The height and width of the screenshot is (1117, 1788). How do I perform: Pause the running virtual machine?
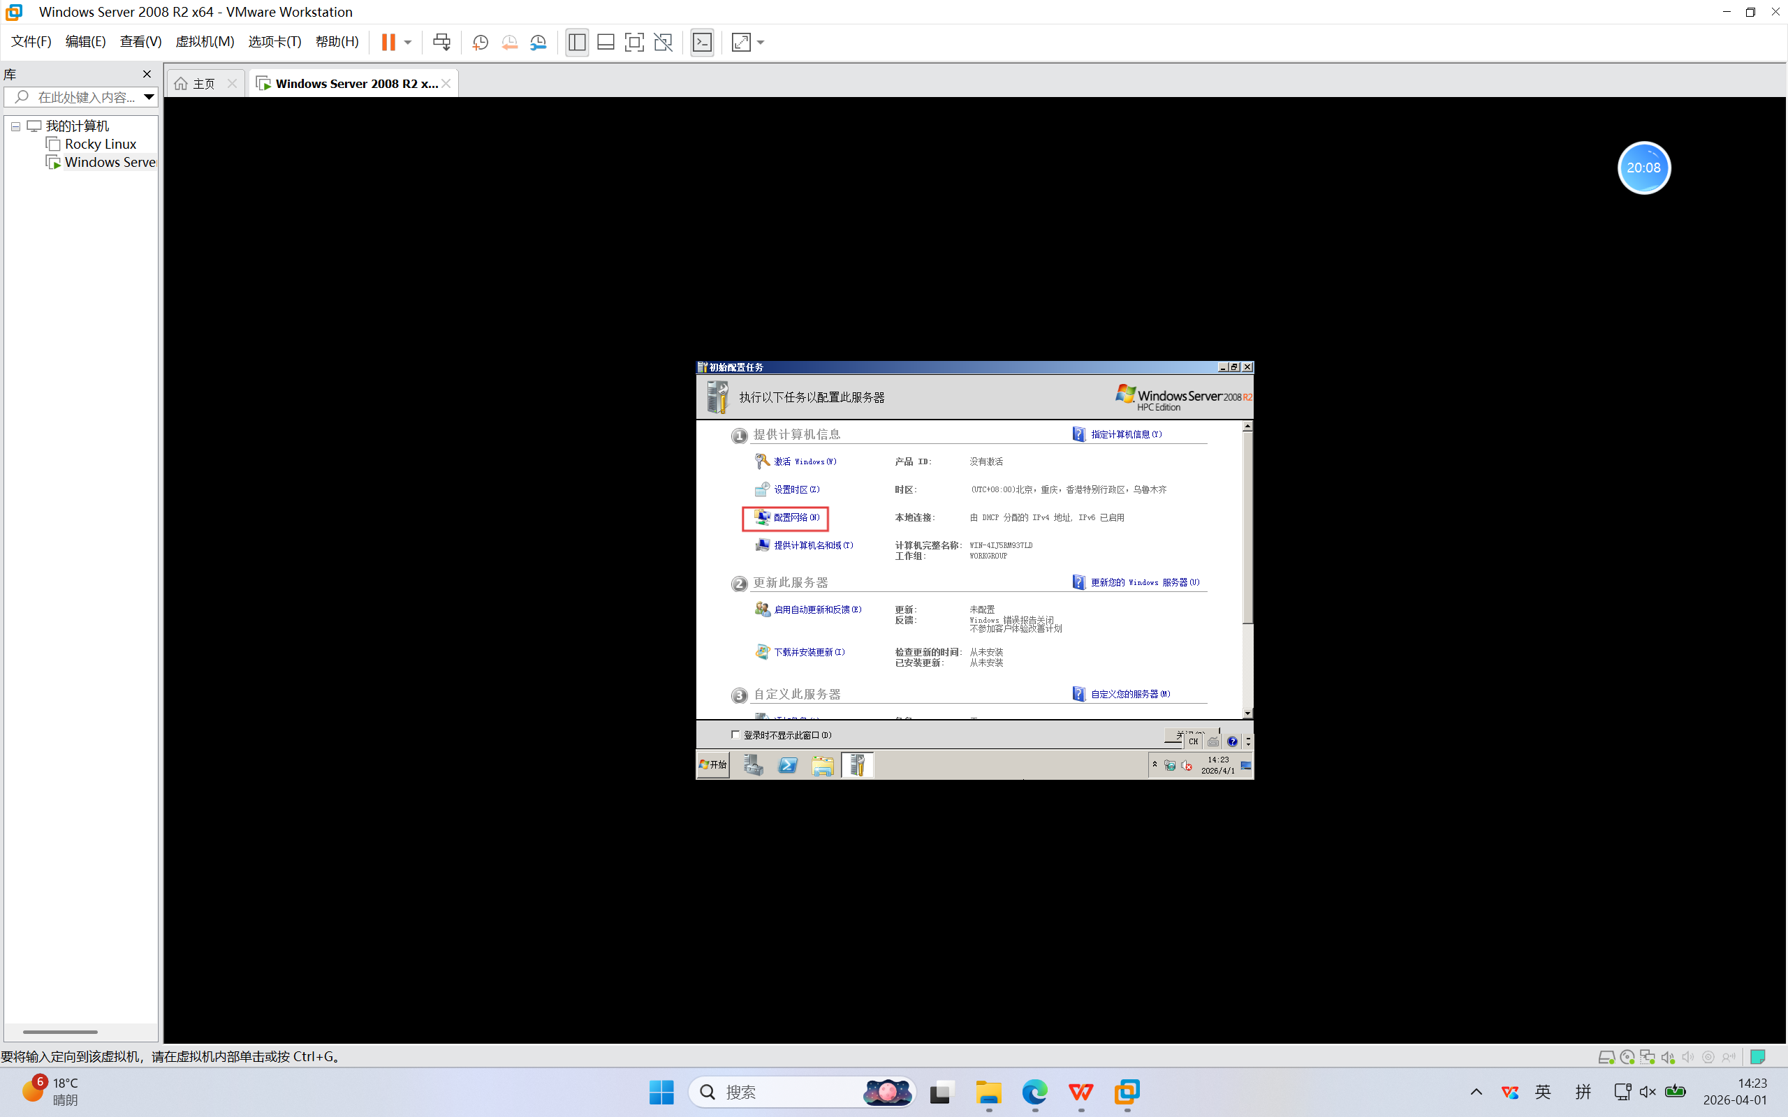tap(388, 42)
